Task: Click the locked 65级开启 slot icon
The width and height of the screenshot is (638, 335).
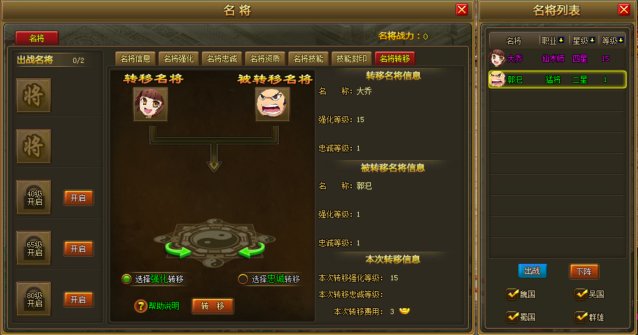Action: tap(33, 248)
